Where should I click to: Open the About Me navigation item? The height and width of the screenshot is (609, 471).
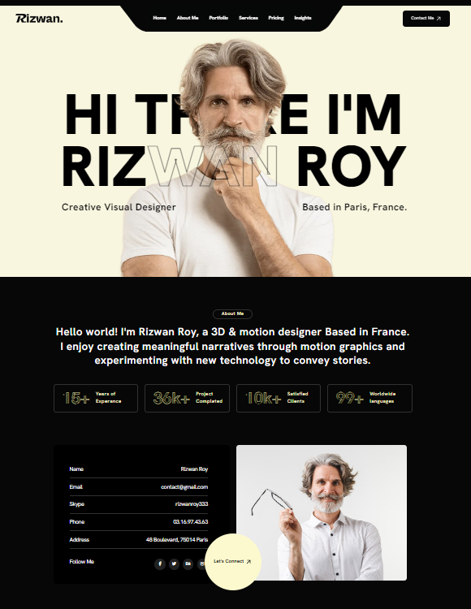coord(188,18)
